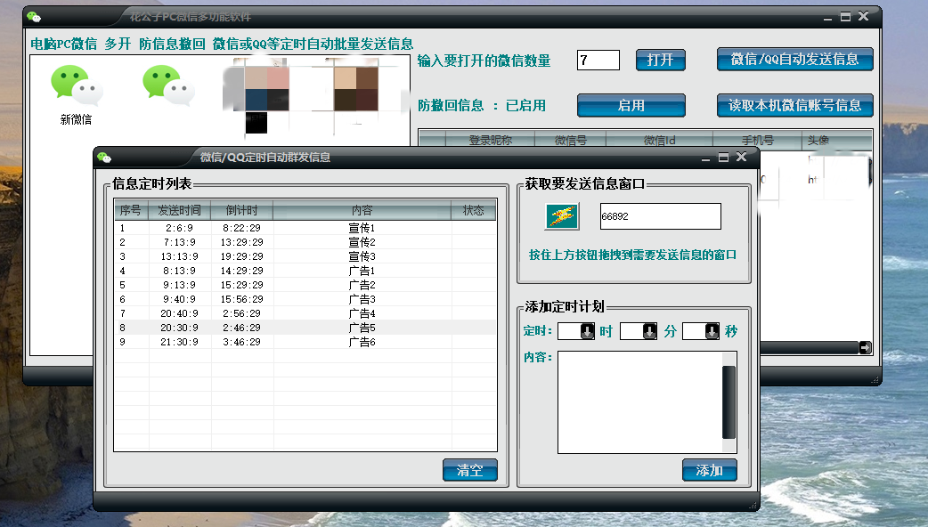Viewport: 928px width, 527px height.
Task: Select row 8 with content 广告5
Action: (305, 327)
